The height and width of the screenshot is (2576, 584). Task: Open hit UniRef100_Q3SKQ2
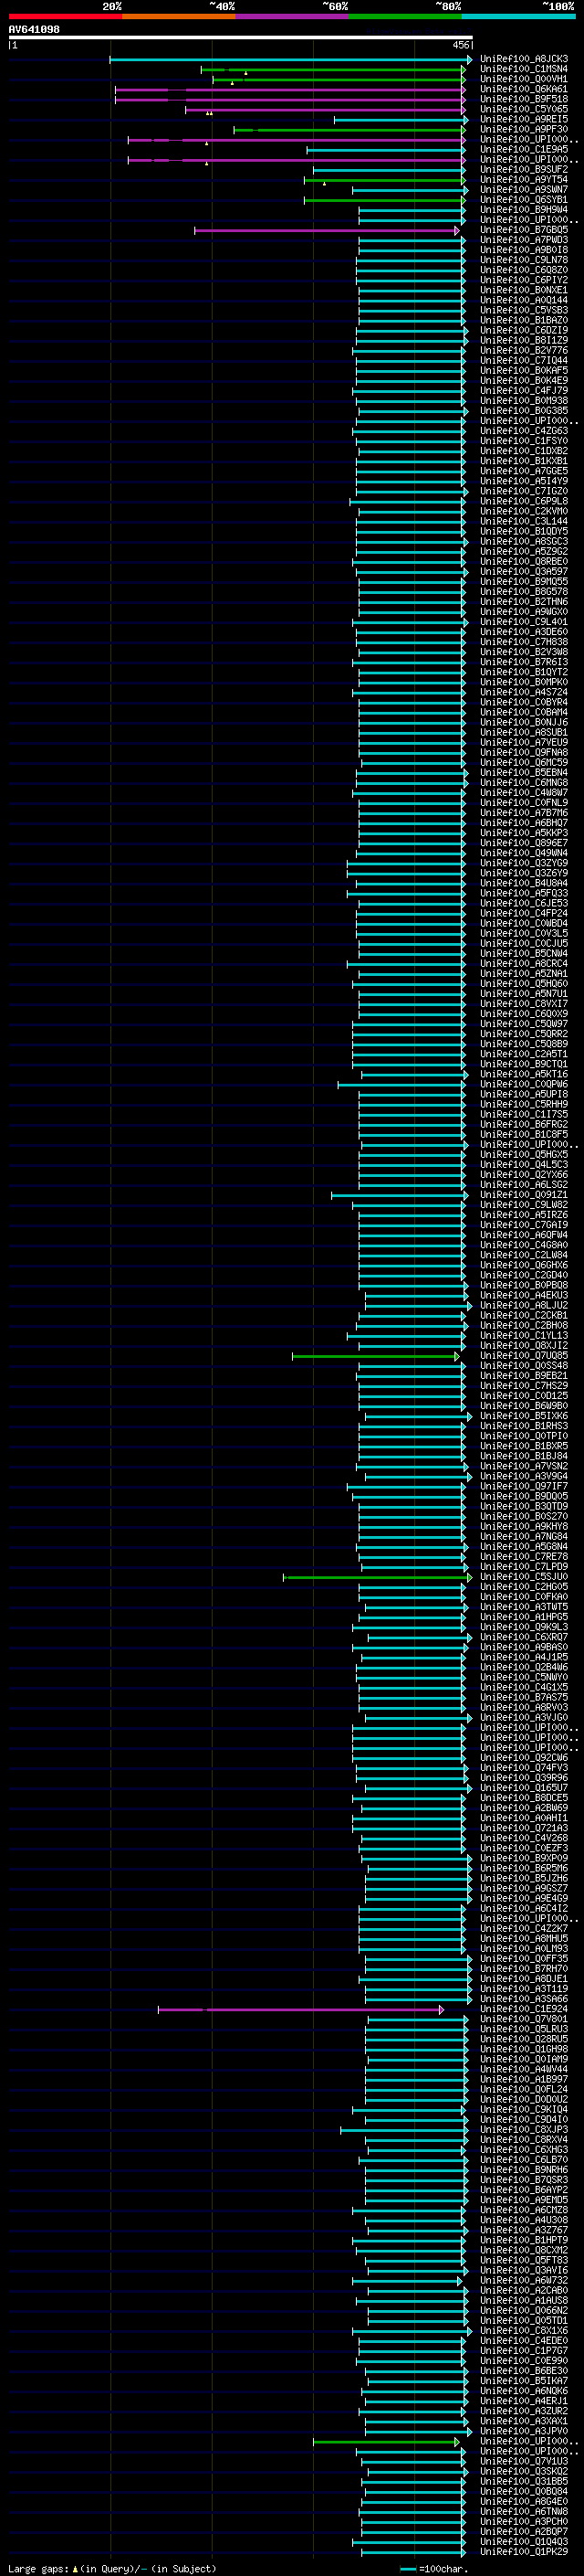coord(524,2471)
